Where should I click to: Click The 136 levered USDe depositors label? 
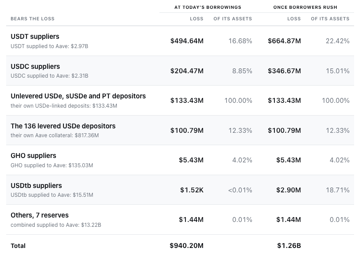pyautogui.click(x=63, y=126)
